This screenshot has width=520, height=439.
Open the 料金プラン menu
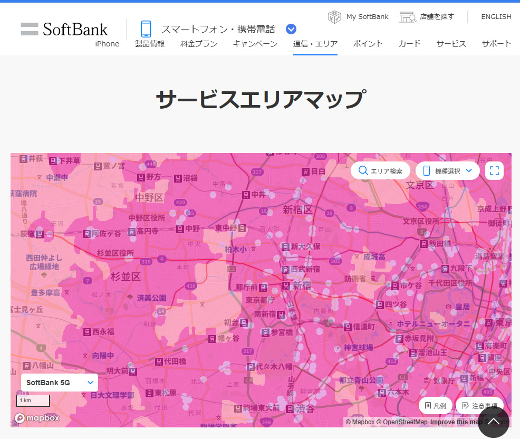click(x=198, y=44)
